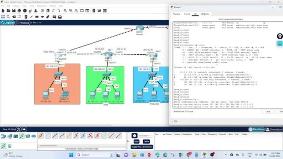Check the Top checkbox in Router1 window
283x159 pixels.
click(x=172, y=121)
